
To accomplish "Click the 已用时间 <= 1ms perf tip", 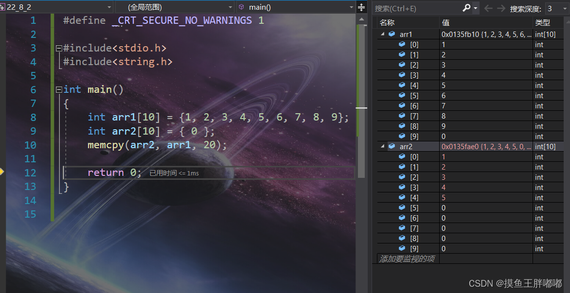I will (x=174, y=173).
